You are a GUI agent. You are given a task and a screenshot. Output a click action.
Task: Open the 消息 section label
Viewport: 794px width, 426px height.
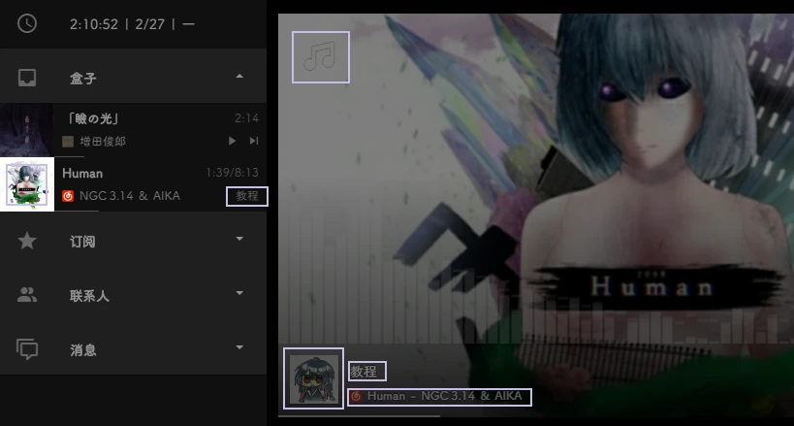click(x=83, y=350)
